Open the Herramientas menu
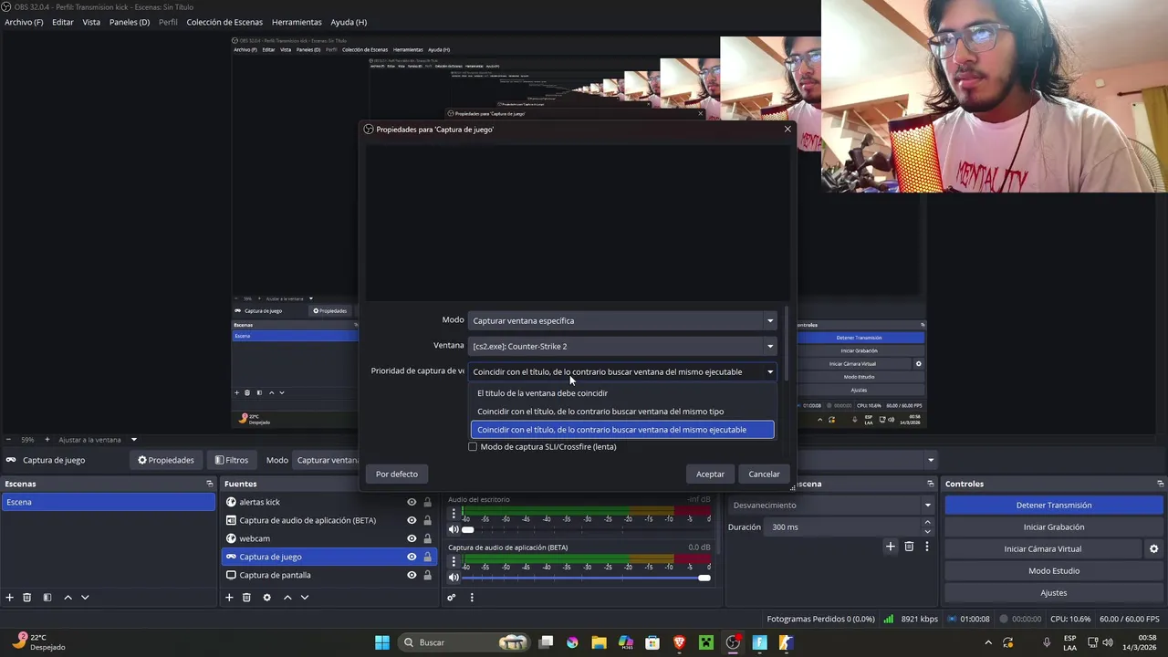The height and width of the screenshot is (657, 1168). click(x=297, y=22)
